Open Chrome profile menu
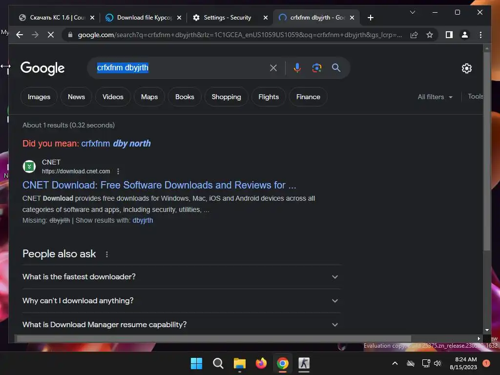The image size is (500, 375). click(x=465, y=35)
